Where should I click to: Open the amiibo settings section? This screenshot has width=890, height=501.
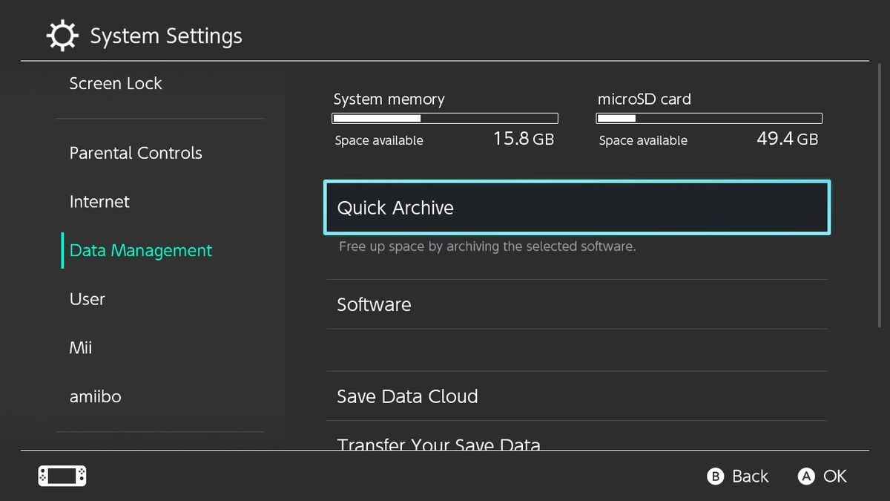click(96, 396)
